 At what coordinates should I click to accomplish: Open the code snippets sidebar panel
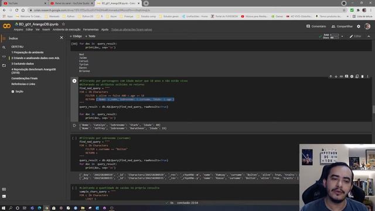pyautogui.click(x=4, y=56)
